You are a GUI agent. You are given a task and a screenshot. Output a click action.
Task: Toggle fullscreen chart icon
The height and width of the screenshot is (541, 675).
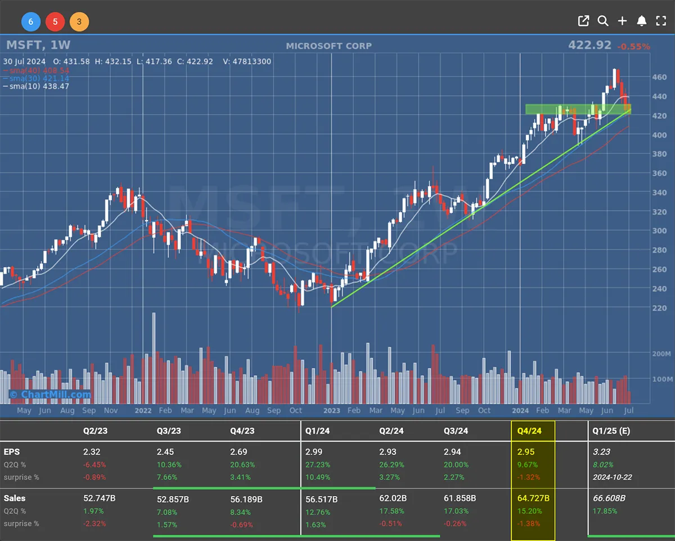661,21
